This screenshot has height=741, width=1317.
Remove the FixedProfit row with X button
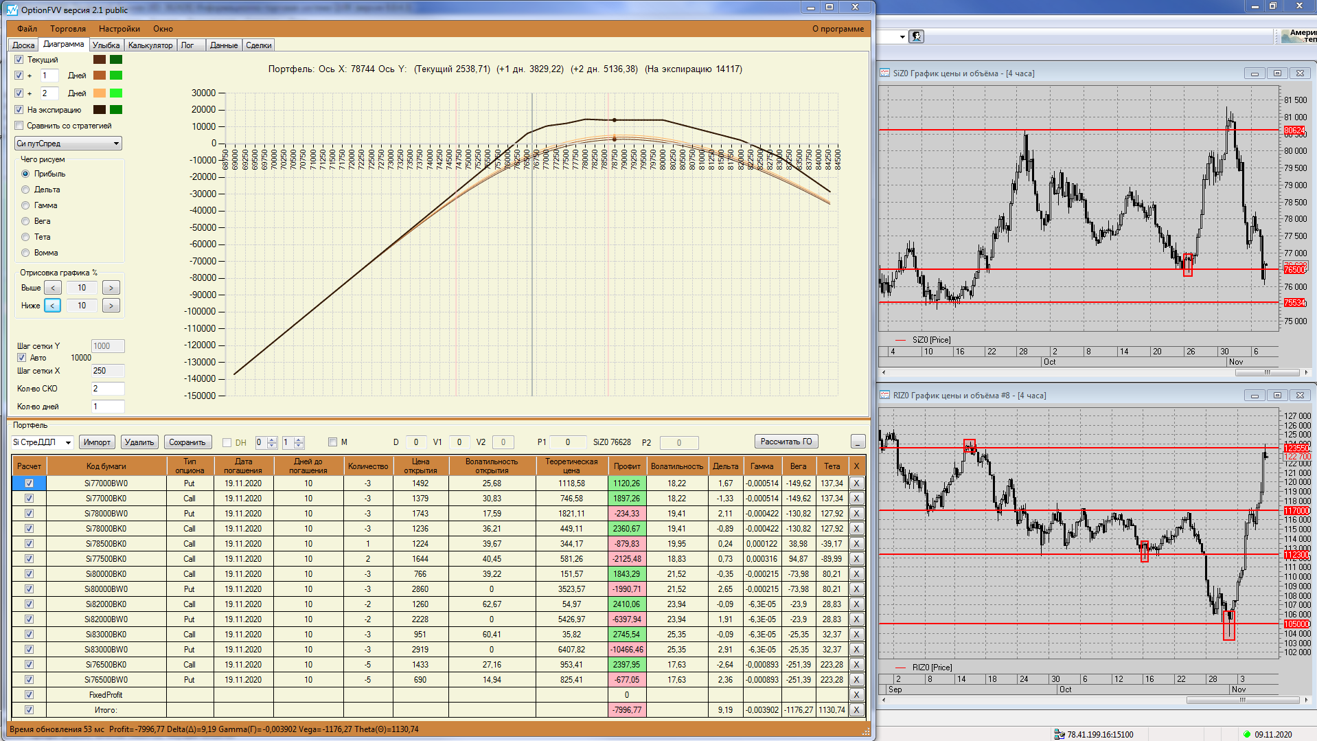click(x=856, y=695)
